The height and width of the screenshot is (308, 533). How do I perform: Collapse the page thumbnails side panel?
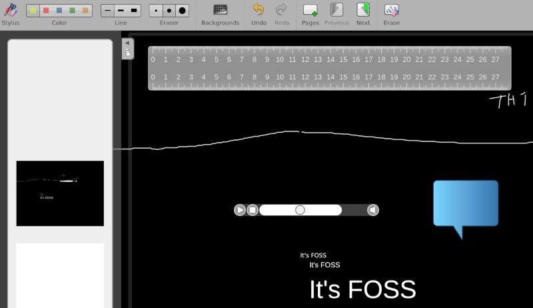click(127, 43)
